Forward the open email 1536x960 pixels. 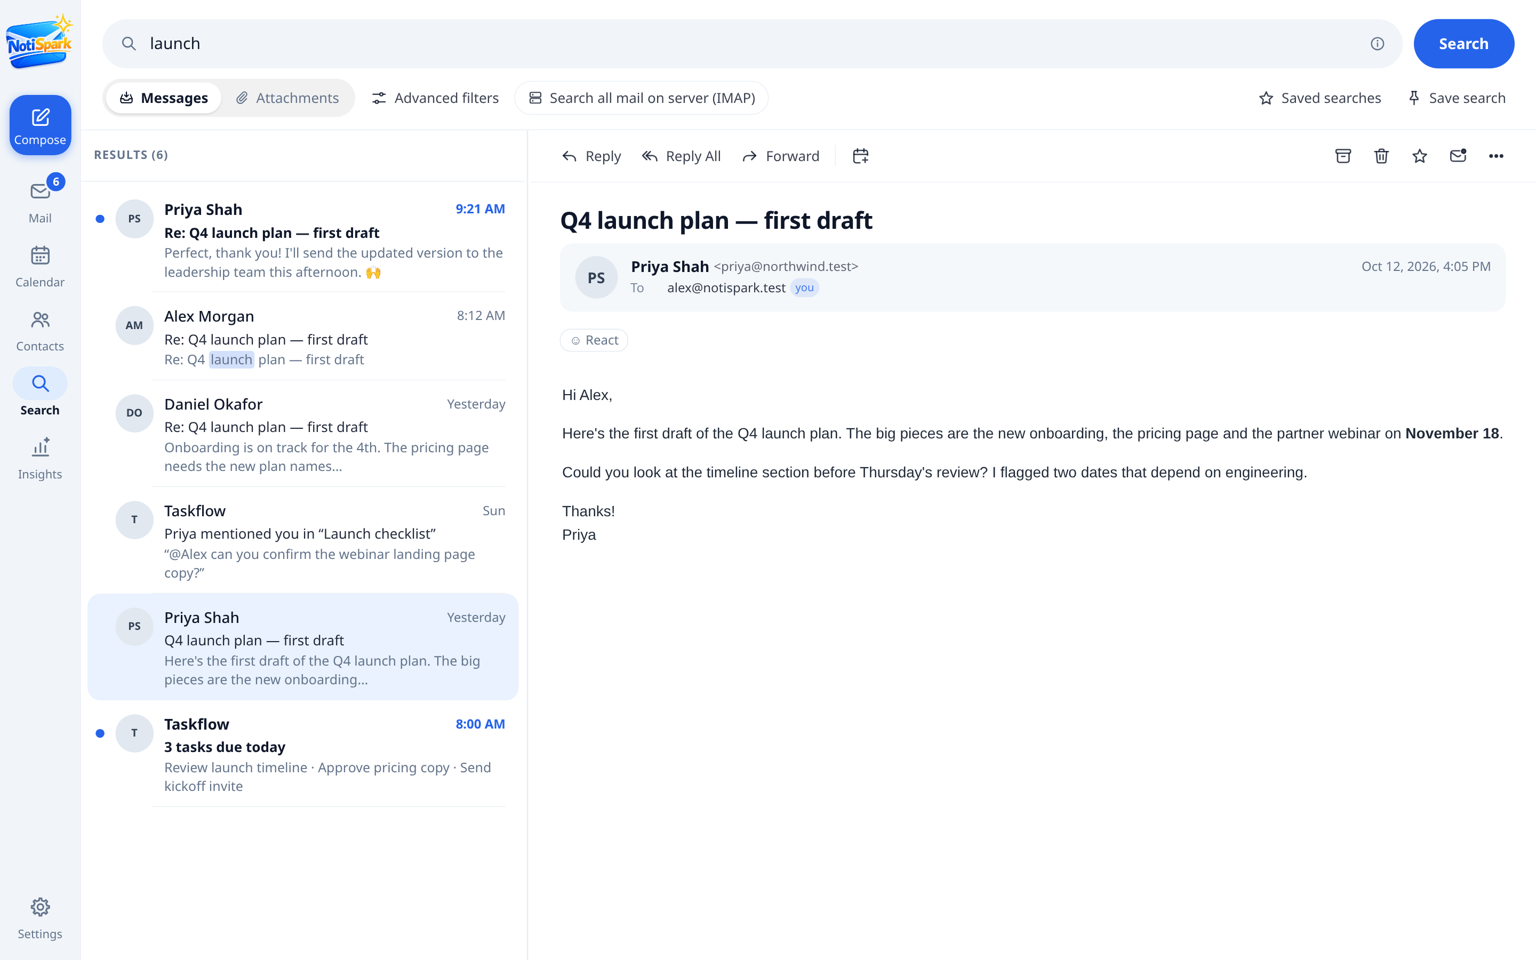tap(781, 156)
